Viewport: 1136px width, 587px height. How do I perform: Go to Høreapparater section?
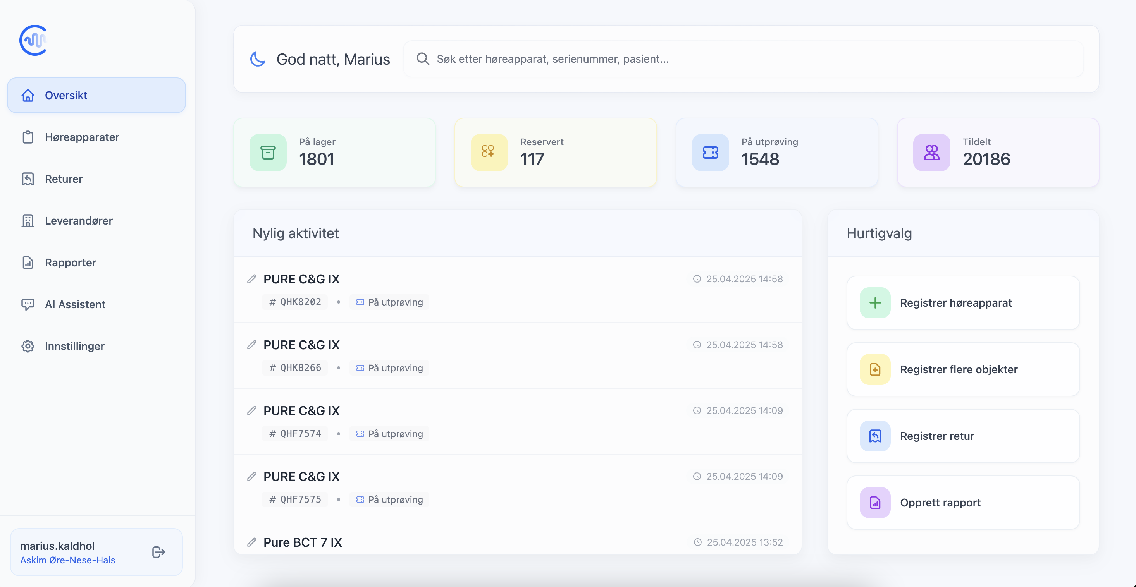click(x=96, y=137)
